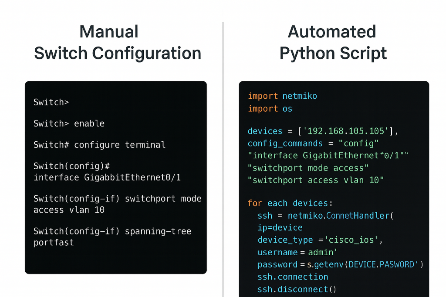Select the "Switch# configure terminal" line
Viewport: 446px width, 297px height.
click(99, 145)
